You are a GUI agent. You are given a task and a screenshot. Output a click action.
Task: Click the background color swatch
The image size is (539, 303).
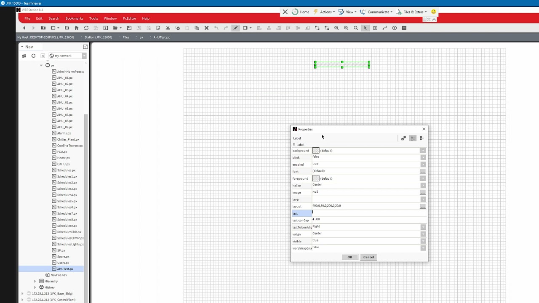(x=316, y=151)
